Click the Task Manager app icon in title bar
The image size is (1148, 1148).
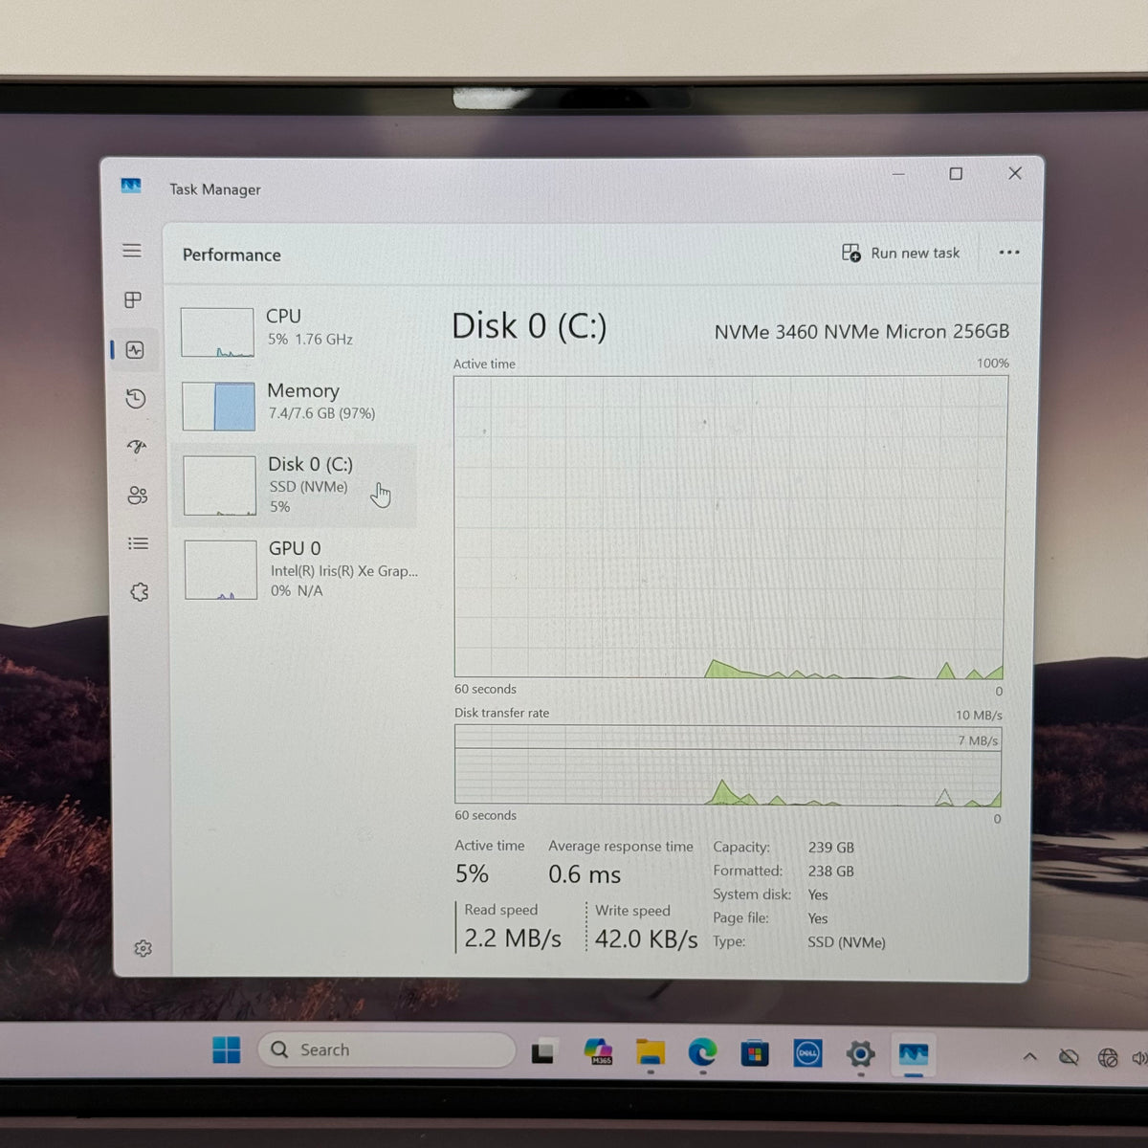[x=131, y=186]
